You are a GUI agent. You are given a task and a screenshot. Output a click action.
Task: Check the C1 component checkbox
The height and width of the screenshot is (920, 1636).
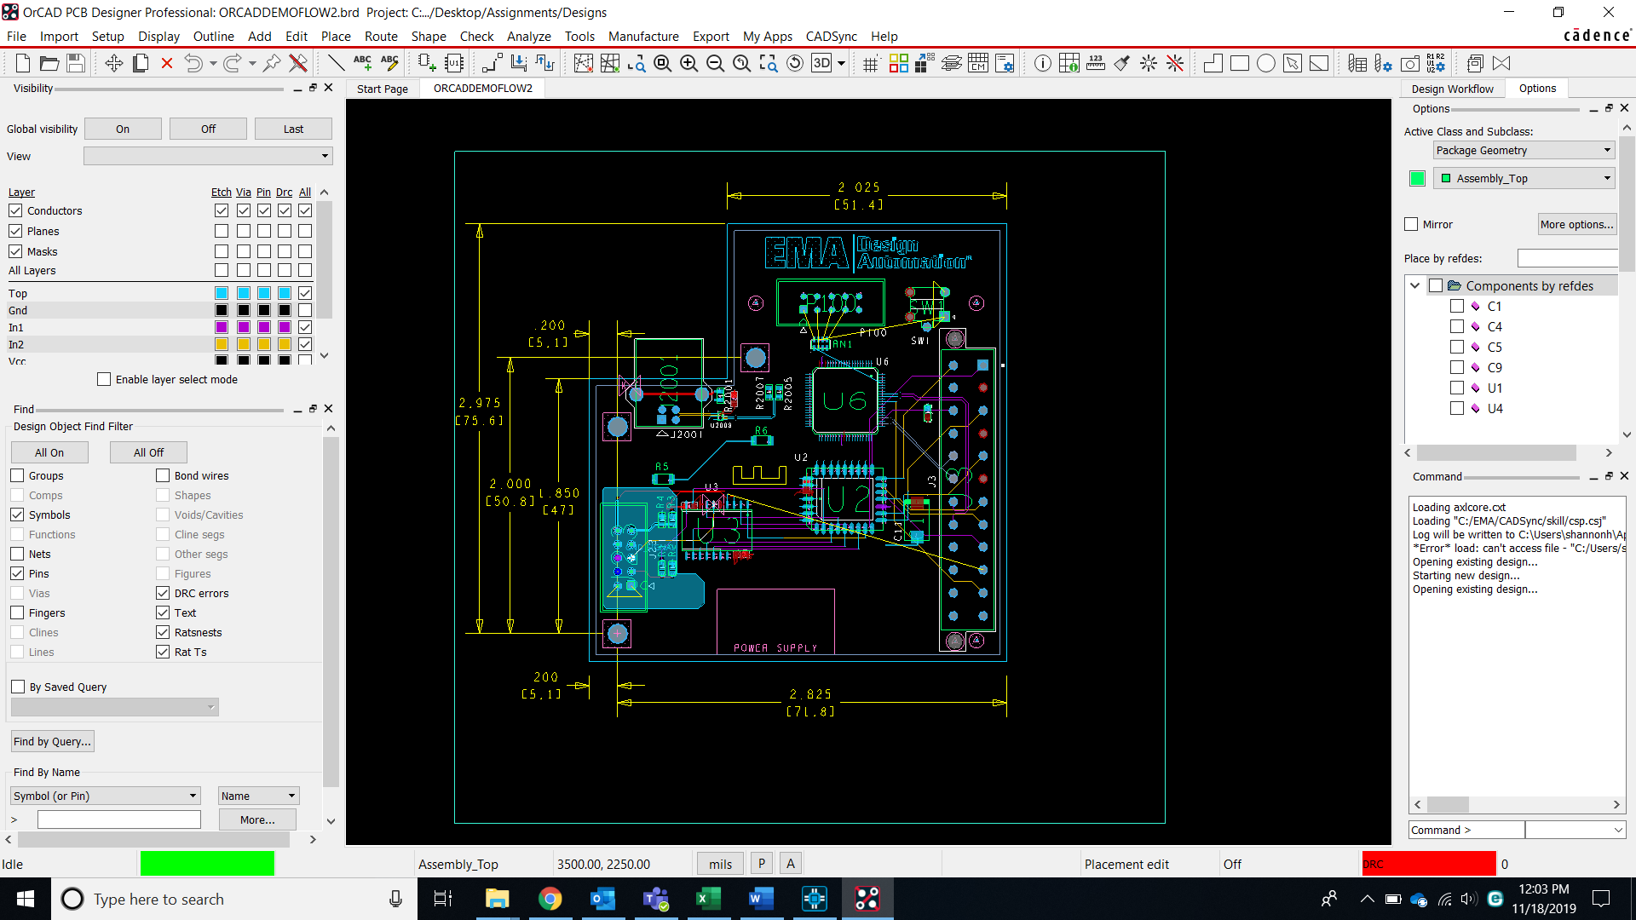[1457, 306]
